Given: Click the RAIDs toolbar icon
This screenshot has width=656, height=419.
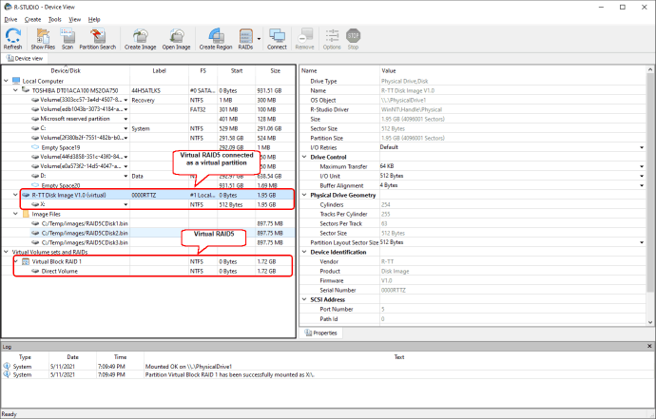Looking at the screenshot, I should (245, 38).
